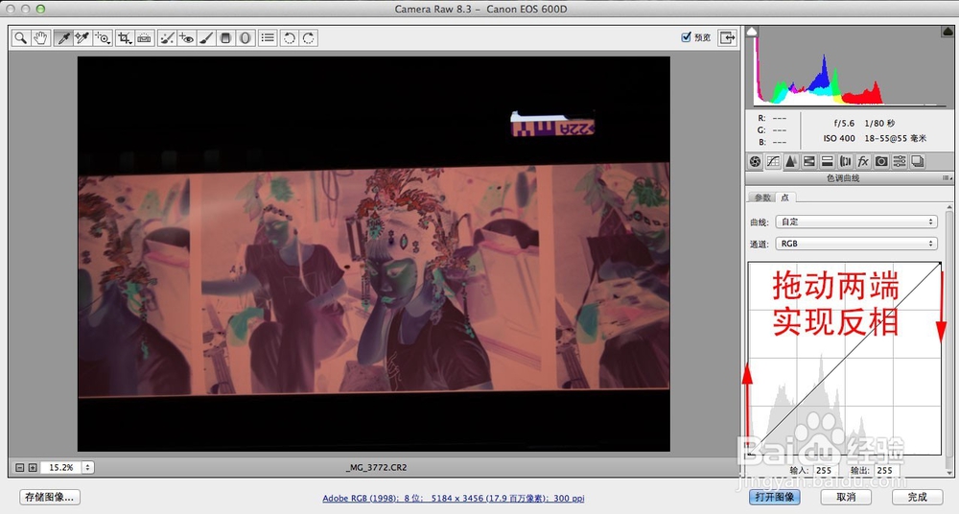Switch to the 点 curve tab
The width and height of the screenshot is (959, 514).
click(785, 198)
